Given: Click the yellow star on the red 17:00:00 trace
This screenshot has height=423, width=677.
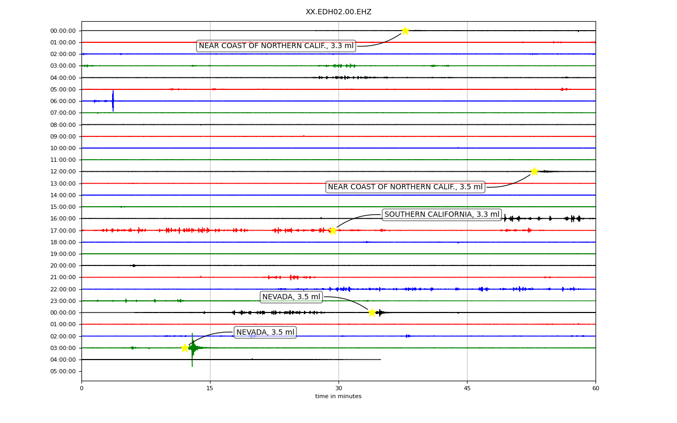Looking at the screenshot, I should click(x=333, y=231).
